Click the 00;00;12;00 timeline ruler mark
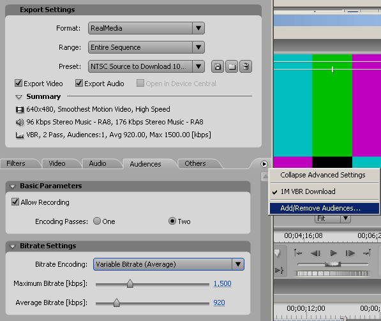 pyautogui.click(x=306, y=308)
